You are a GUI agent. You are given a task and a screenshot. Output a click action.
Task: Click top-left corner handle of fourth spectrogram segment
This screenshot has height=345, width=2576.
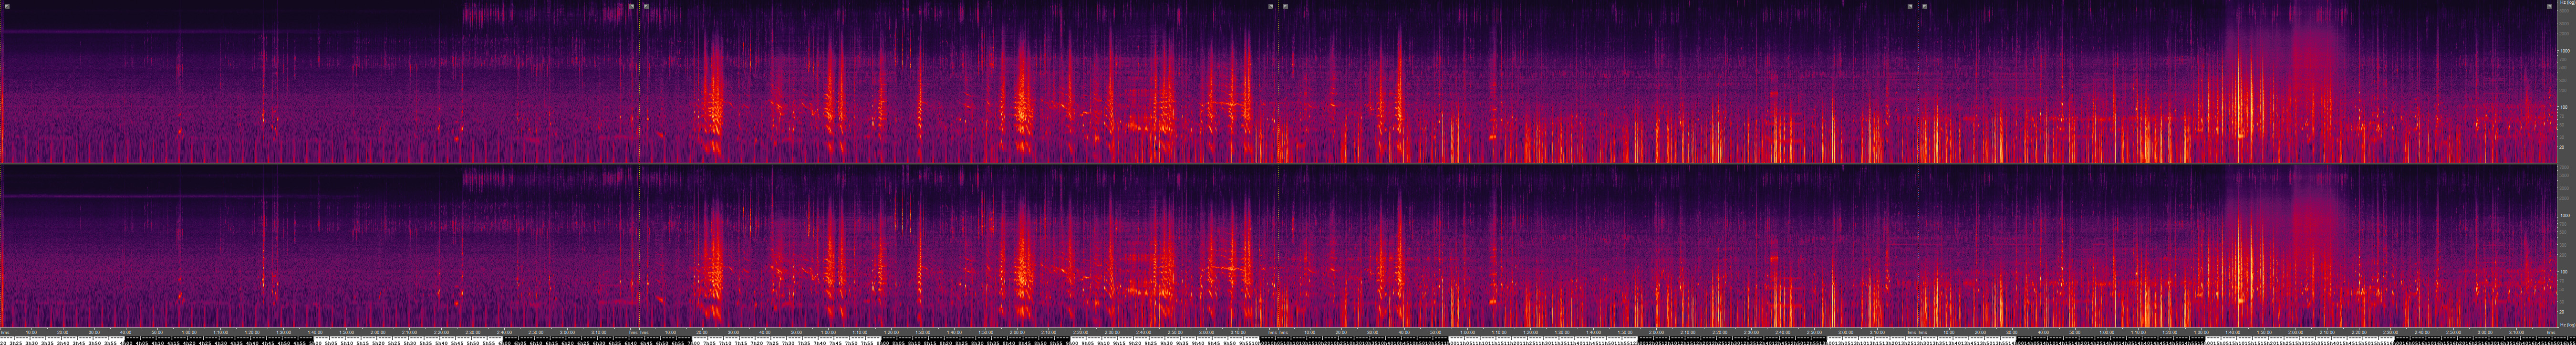coord(1924,6)
